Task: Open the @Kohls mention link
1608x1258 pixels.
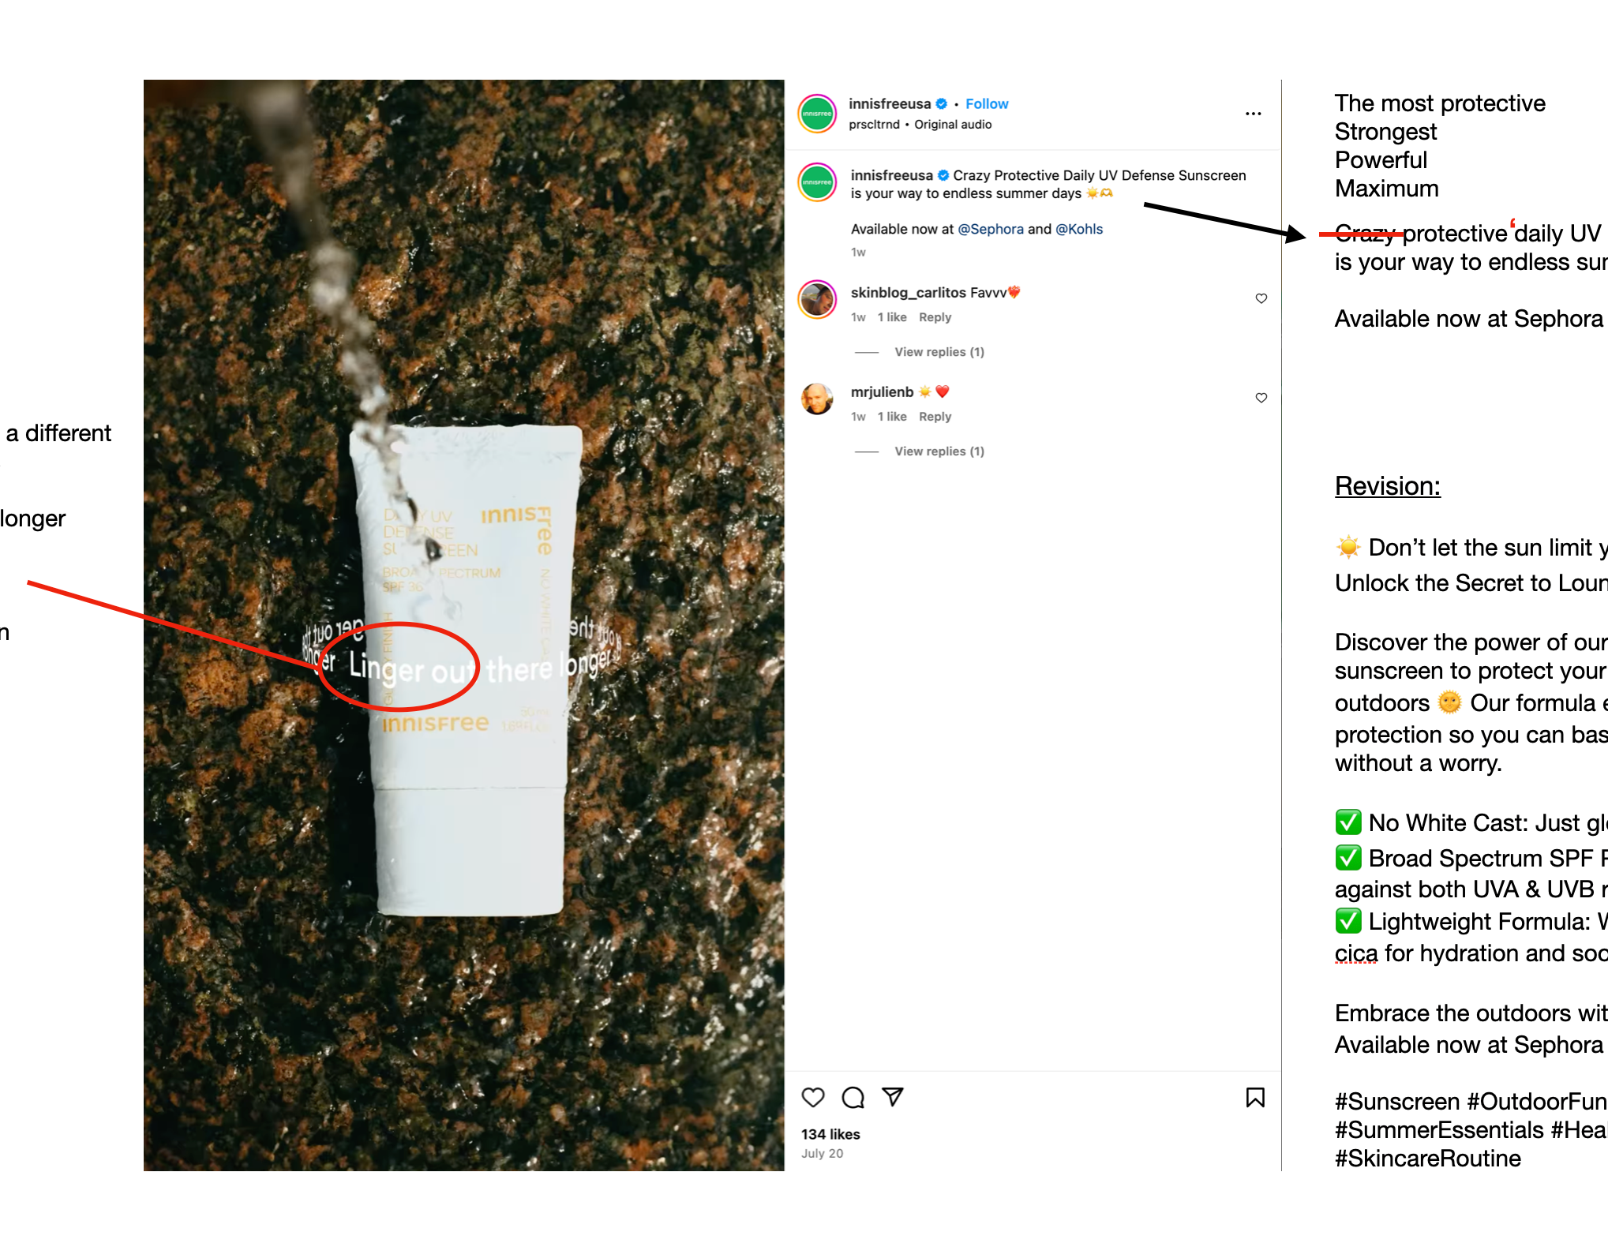Action: click(x=1079, y=229)
